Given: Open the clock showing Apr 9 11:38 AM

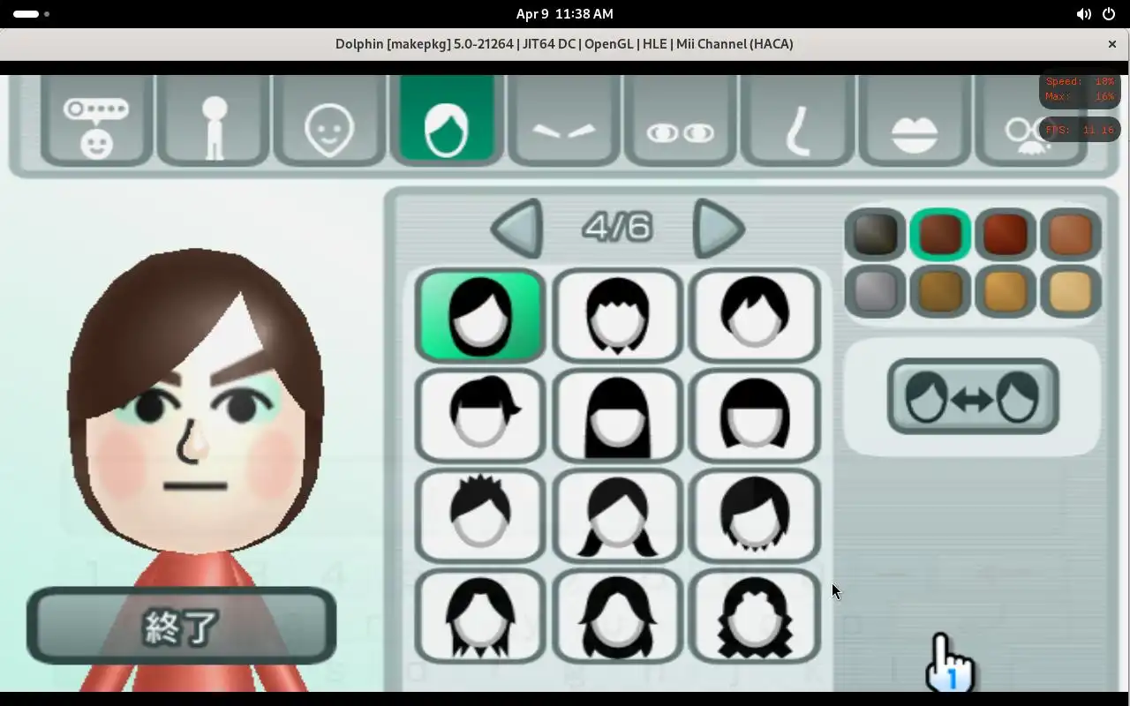Looking at the screenshot, I should pyautogui.click(x=565, y=14).
